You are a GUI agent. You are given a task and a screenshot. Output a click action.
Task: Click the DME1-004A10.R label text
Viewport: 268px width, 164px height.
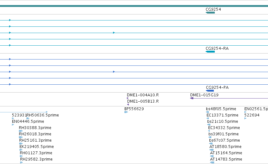point(143,95)
